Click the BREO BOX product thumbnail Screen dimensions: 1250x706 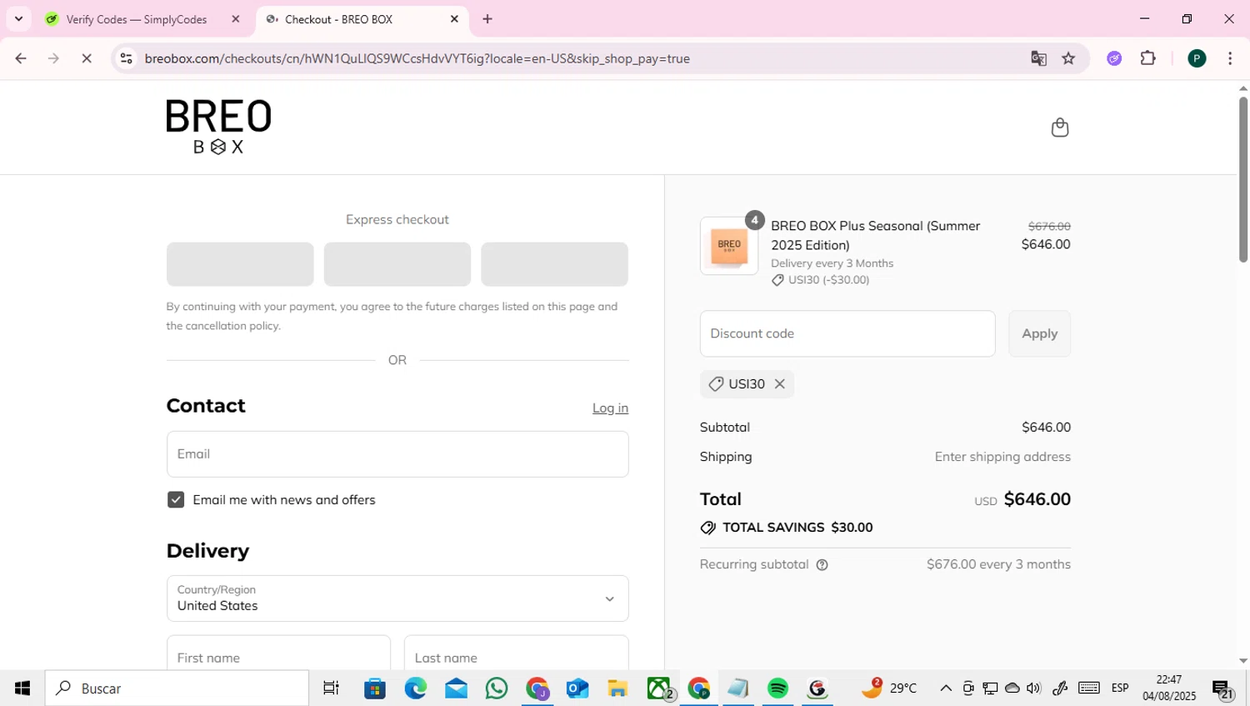(x=729, y=246)
